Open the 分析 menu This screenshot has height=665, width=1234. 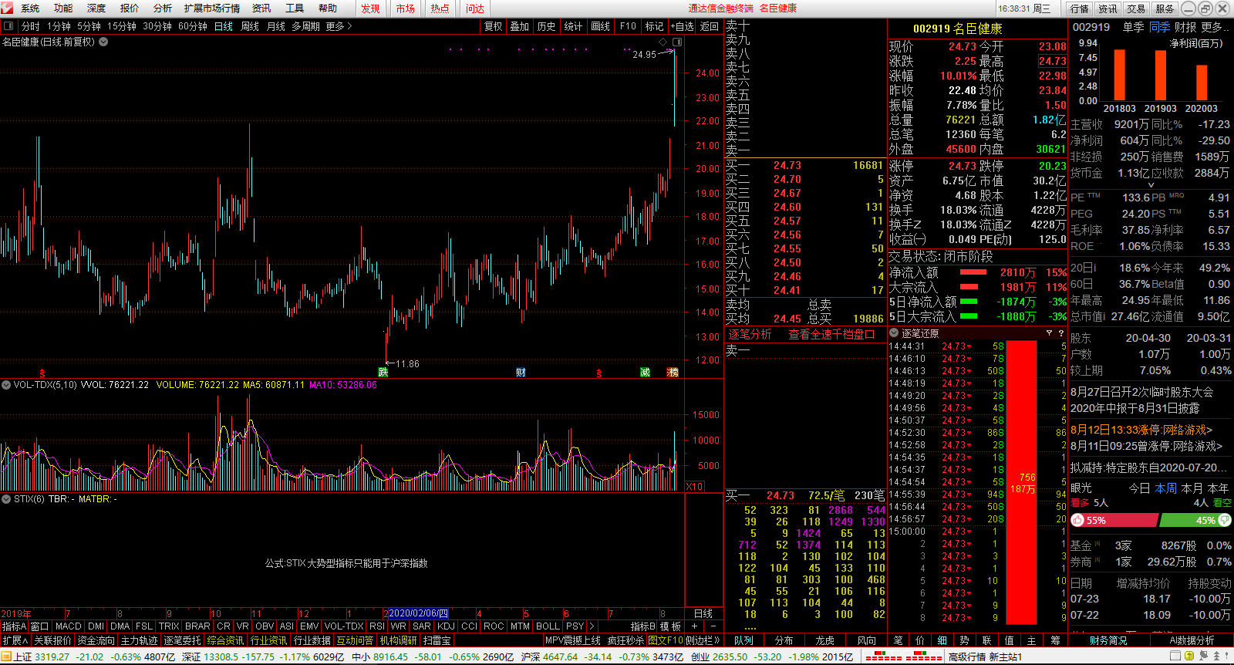[163, 8]
